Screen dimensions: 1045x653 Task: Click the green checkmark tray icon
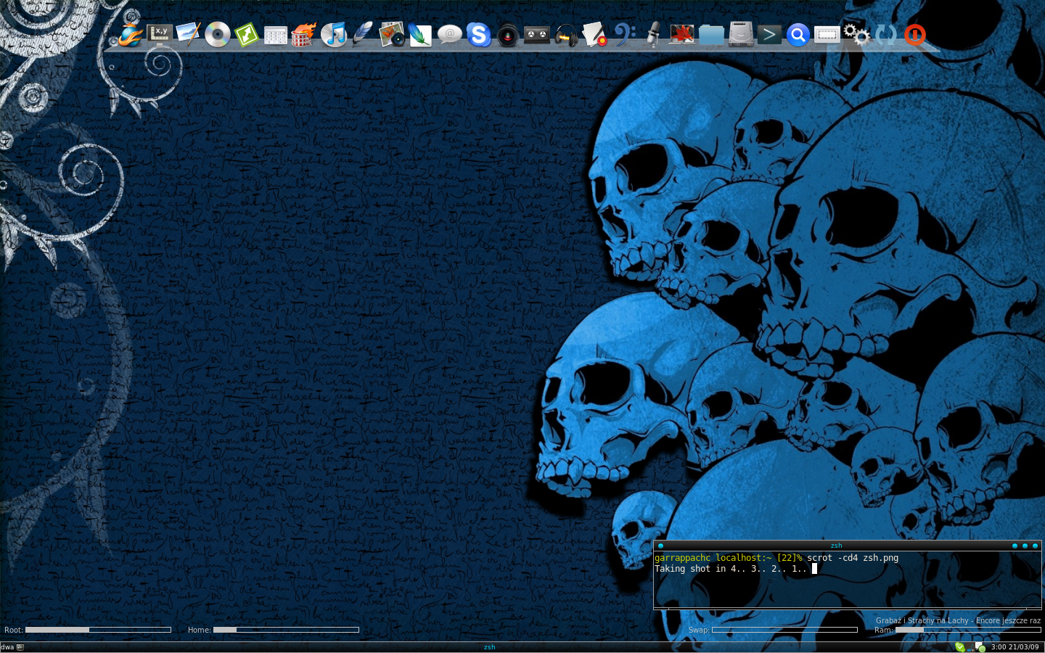click(x=960, y=647)
